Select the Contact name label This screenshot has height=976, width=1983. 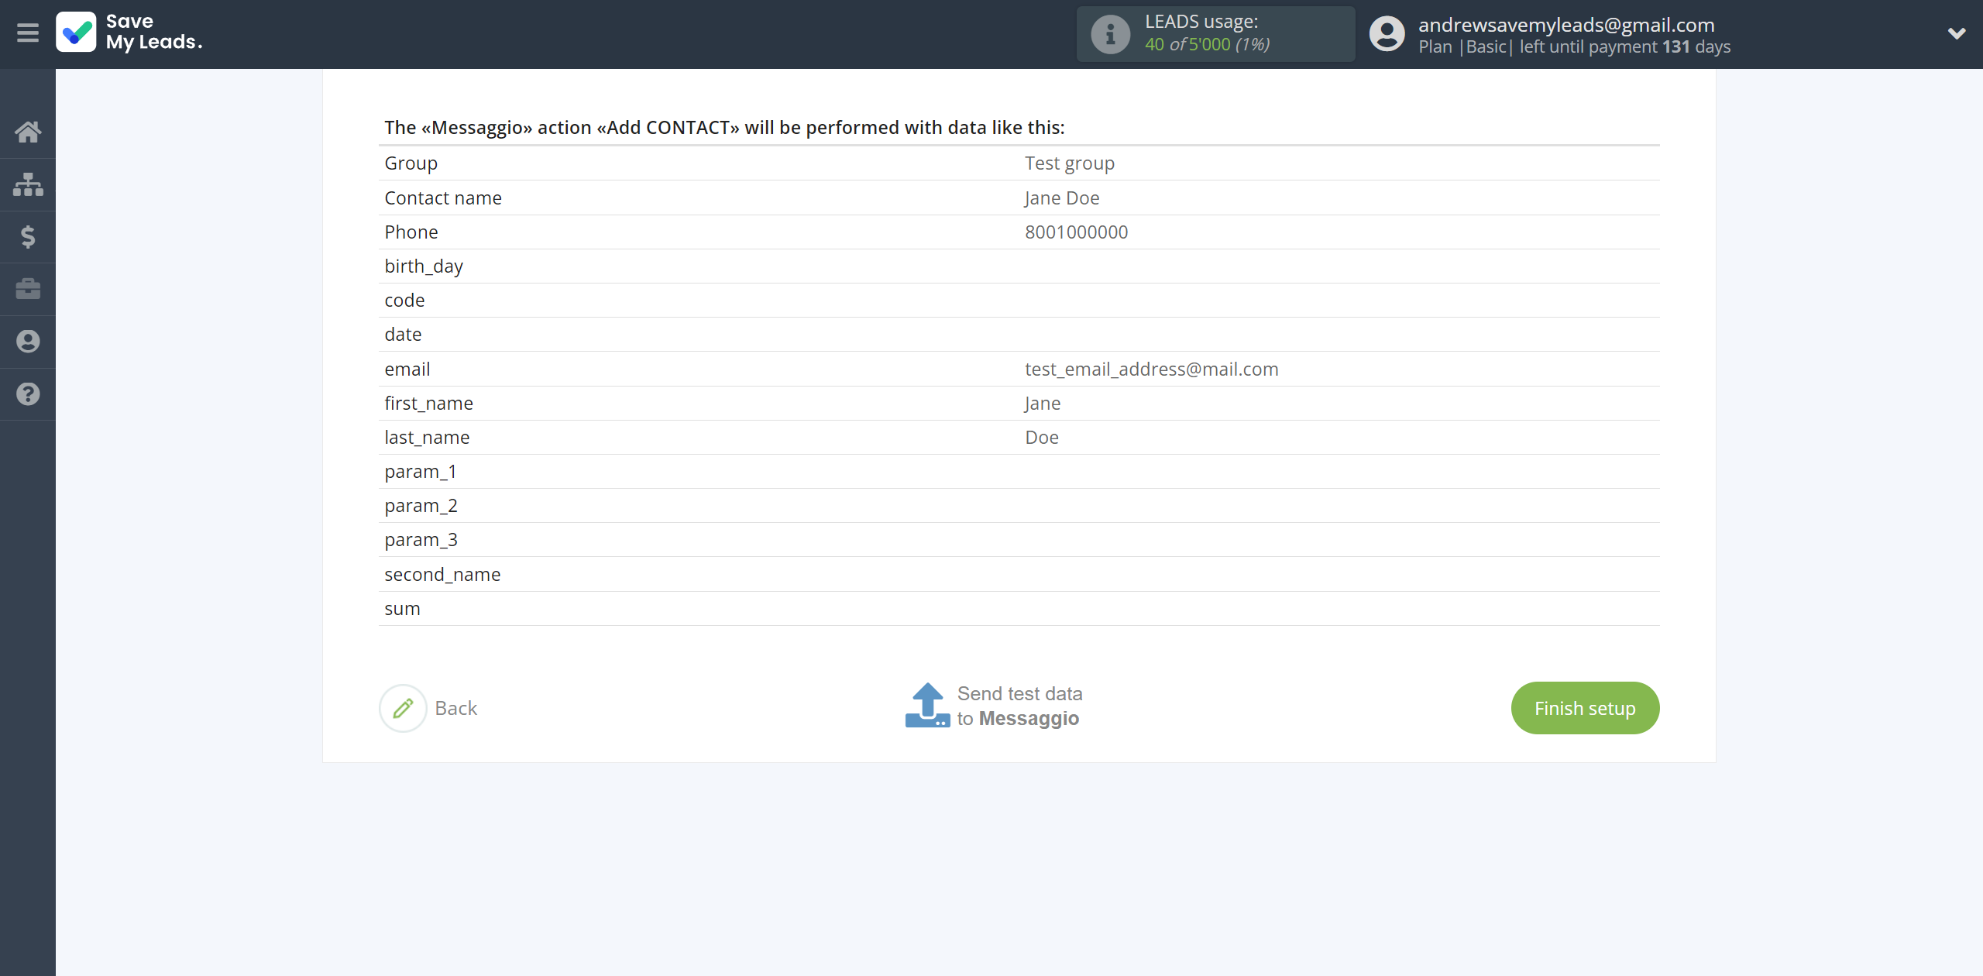point(443,198)
